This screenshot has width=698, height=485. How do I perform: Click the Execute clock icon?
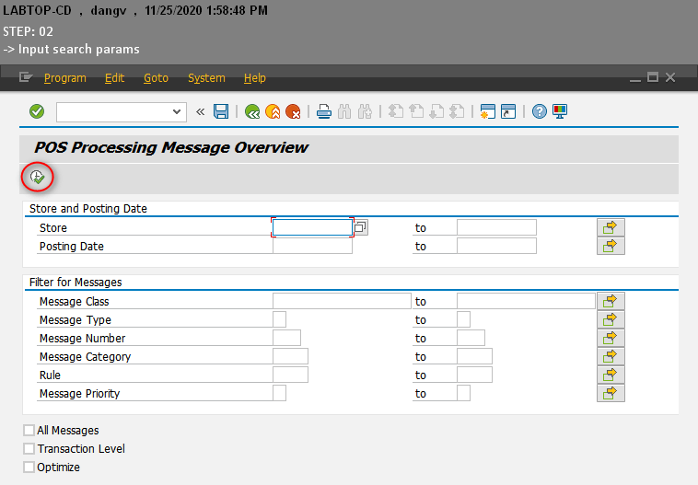click(38, 177)
